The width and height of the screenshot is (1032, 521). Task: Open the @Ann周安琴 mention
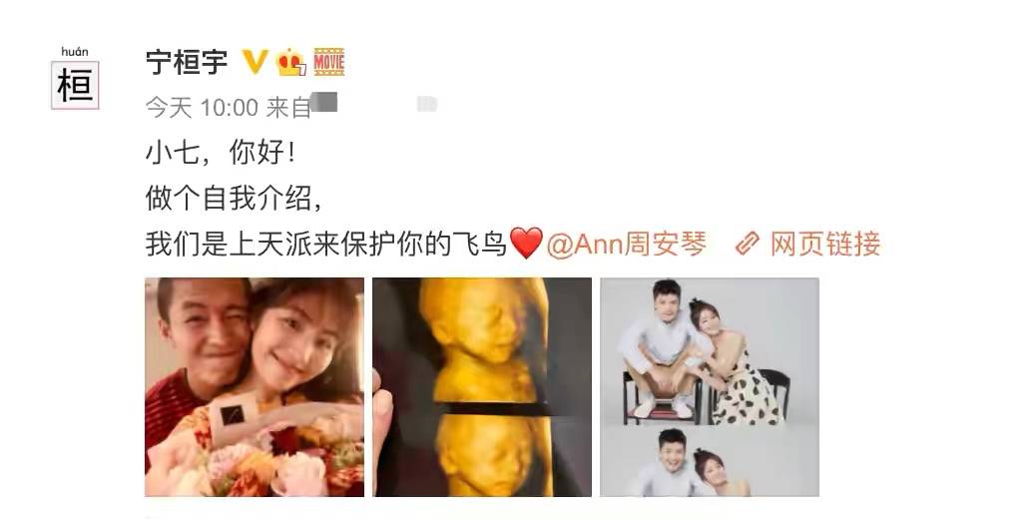pos(627,245)
